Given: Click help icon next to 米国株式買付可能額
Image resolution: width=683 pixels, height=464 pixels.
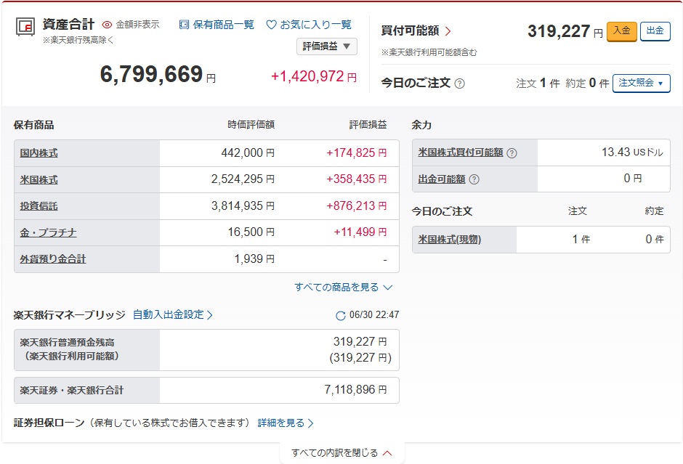Looking at the screenshot, I should [x=512, y=153].
